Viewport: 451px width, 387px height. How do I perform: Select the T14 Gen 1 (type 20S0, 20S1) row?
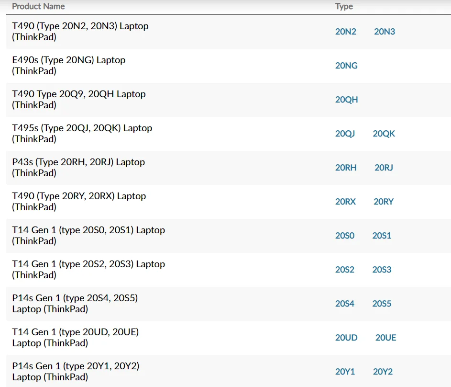[229, 236]
